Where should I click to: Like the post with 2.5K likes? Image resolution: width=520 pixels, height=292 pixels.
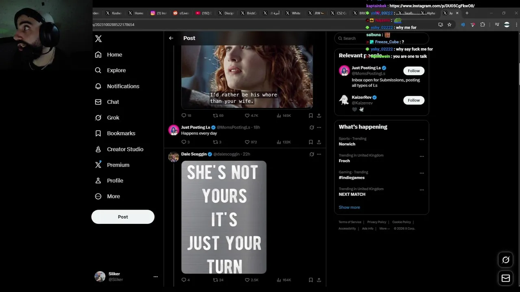(x=251, y=280)
